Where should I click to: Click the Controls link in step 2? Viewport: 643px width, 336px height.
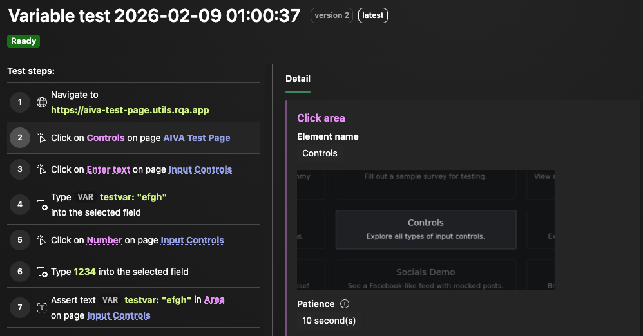(106, 138)
